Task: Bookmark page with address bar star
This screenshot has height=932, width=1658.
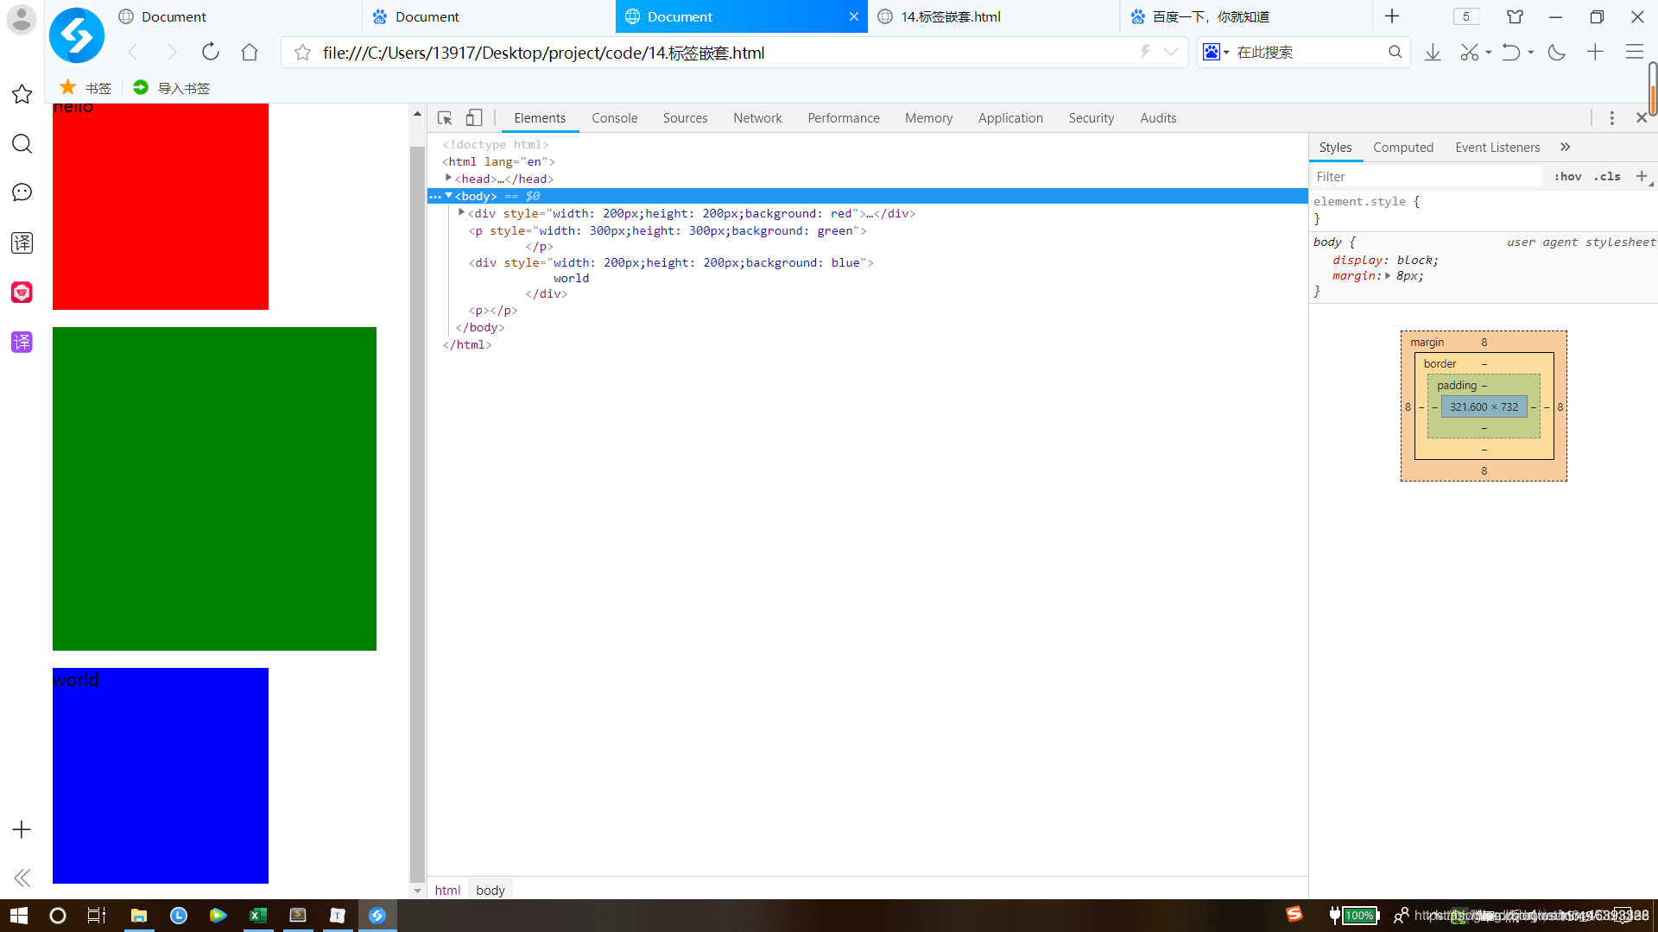Action: coord(302,53)
